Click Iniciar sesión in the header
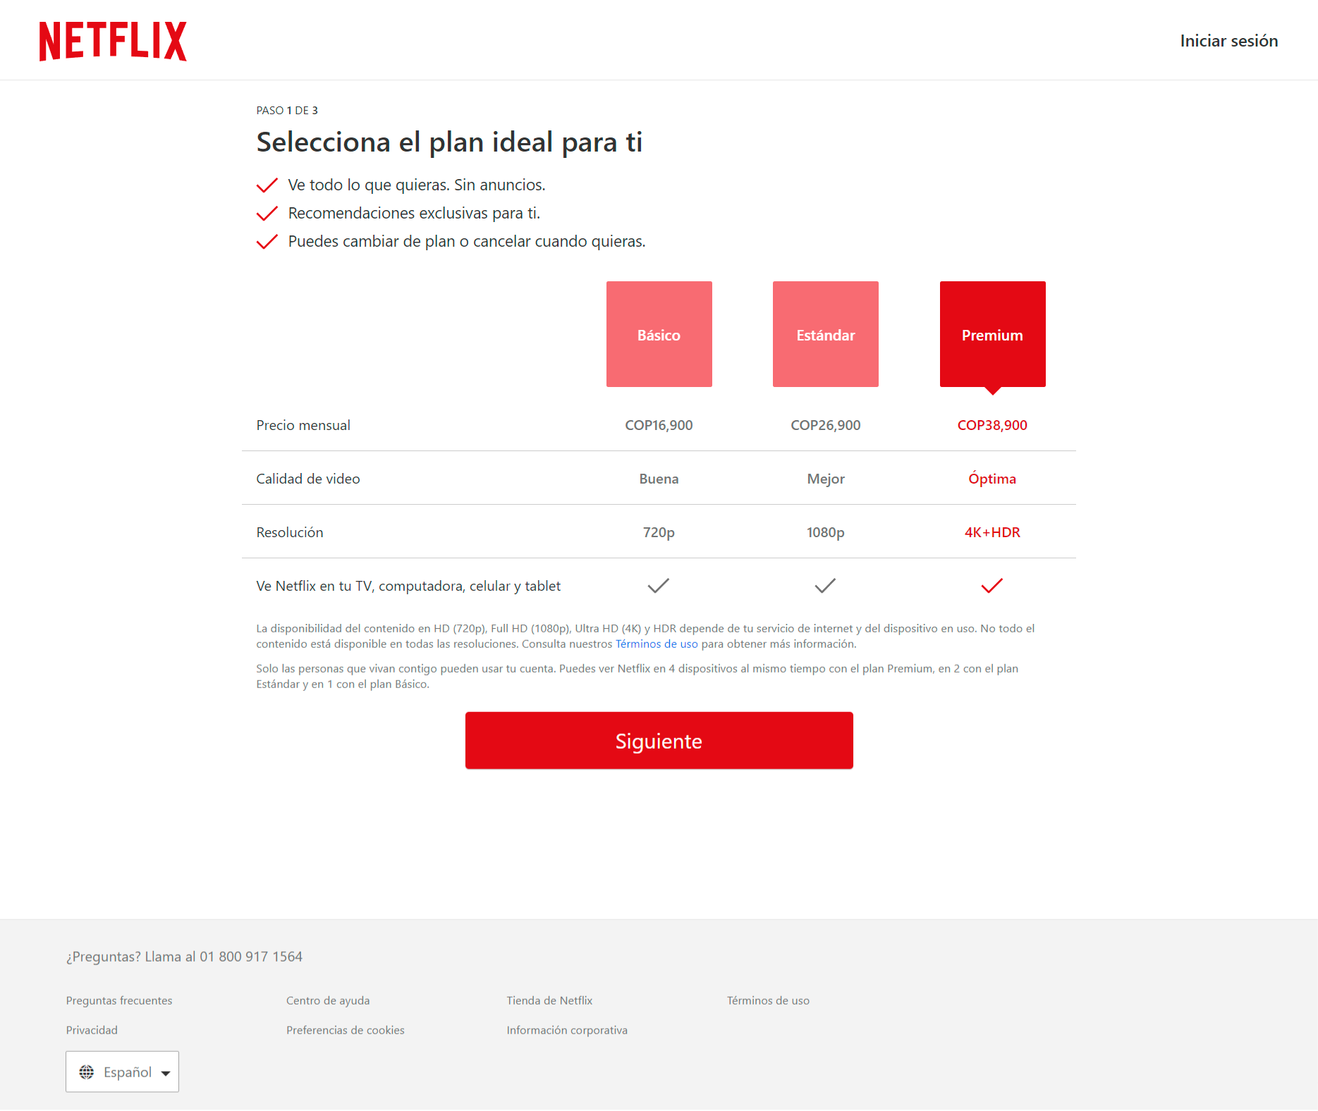This screenshot has width=1318, height=1111. click(x=1228, y=41)
